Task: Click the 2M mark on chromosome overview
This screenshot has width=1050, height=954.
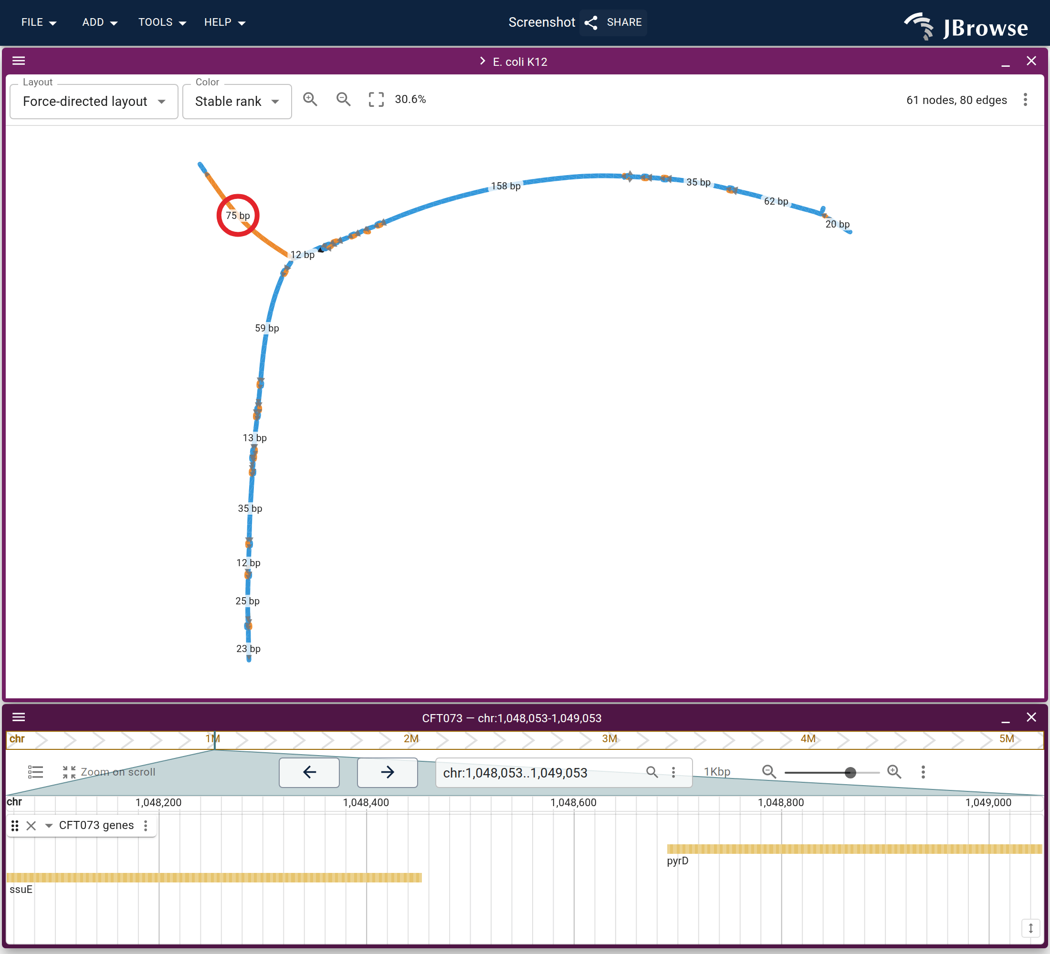Action: tap(411, 738)
